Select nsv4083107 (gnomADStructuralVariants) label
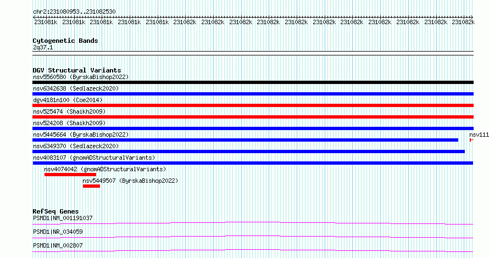Screen dimensions: 489x258 tap(94, 158)
